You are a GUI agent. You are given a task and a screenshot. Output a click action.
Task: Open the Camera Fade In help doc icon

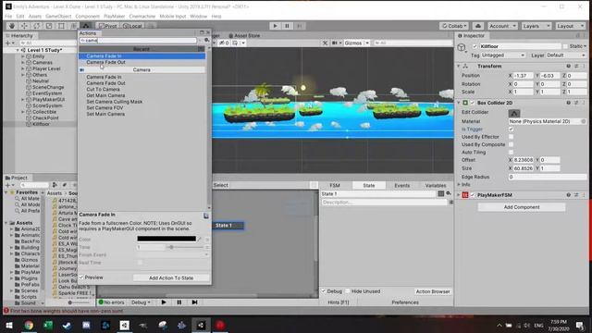tap(206, 216)
